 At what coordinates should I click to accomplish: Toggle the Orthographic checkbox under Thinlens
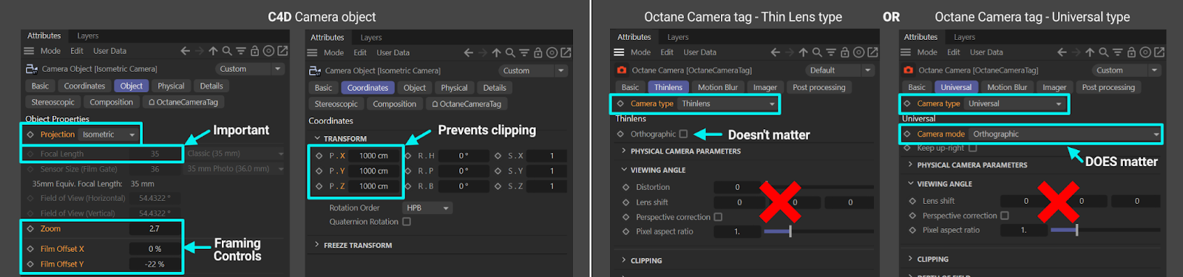pyautogui.click(x=683, y=134)
